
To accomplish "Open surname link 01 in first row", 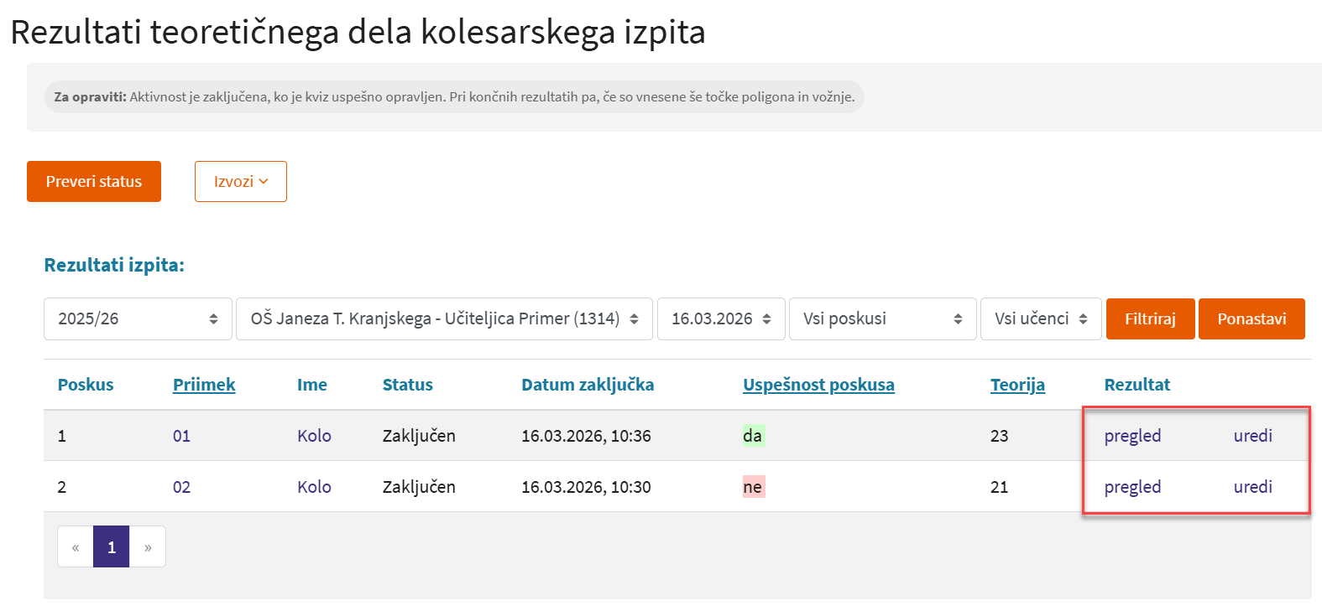I will tap(181, 436).
